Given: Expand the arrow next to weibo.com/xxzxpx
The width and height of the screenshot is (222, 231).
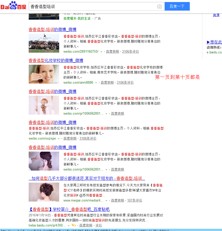Looking at the screenshot, I should (x=59, y=139).
